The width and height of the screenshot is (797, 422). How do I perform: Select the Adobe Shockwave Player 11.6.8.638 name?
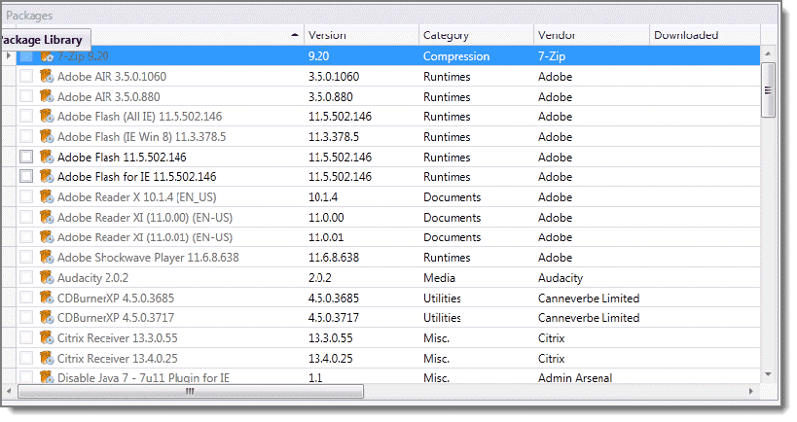coord(148,258)
